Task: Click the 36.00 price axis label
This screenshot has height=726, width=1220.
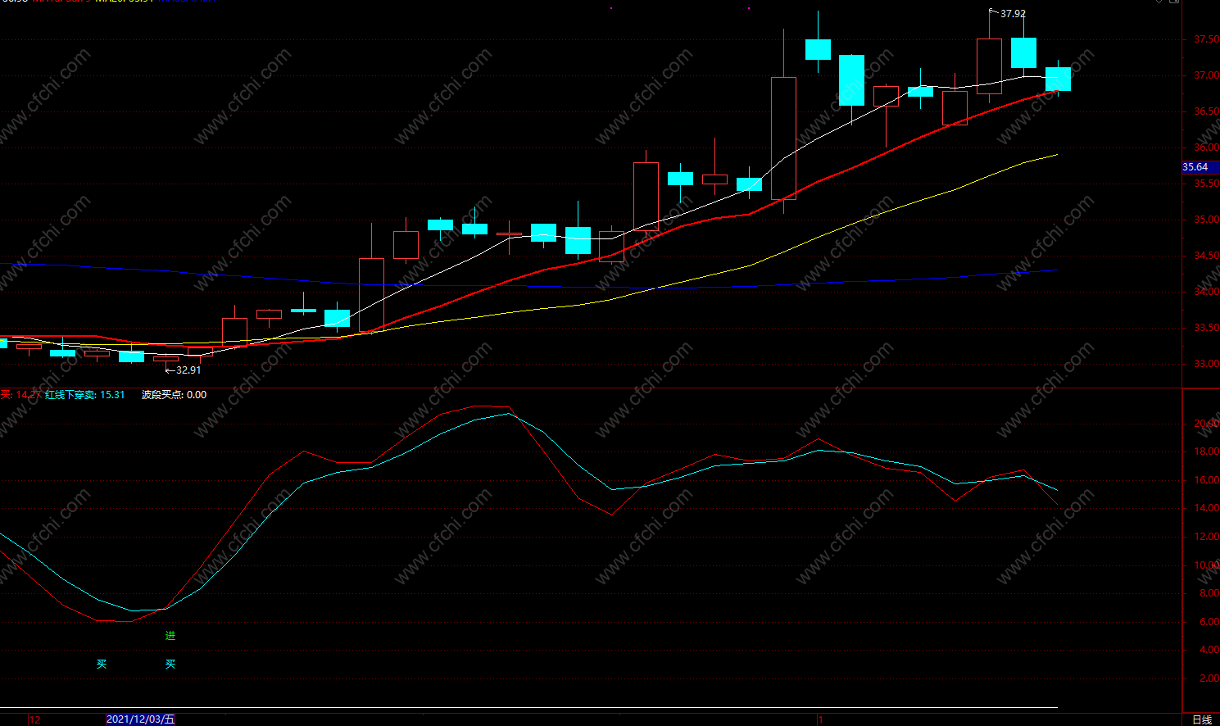Action: point(1205,147)
